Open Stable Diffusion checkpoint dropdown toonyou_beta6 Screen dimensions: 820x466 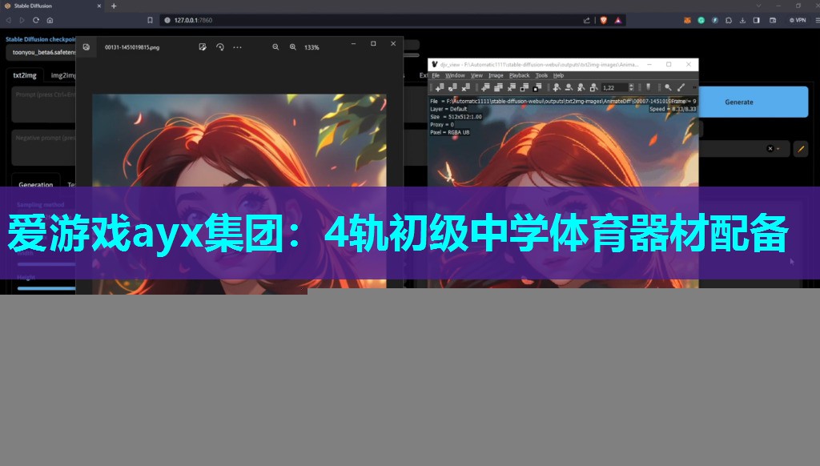coord(42,52)
